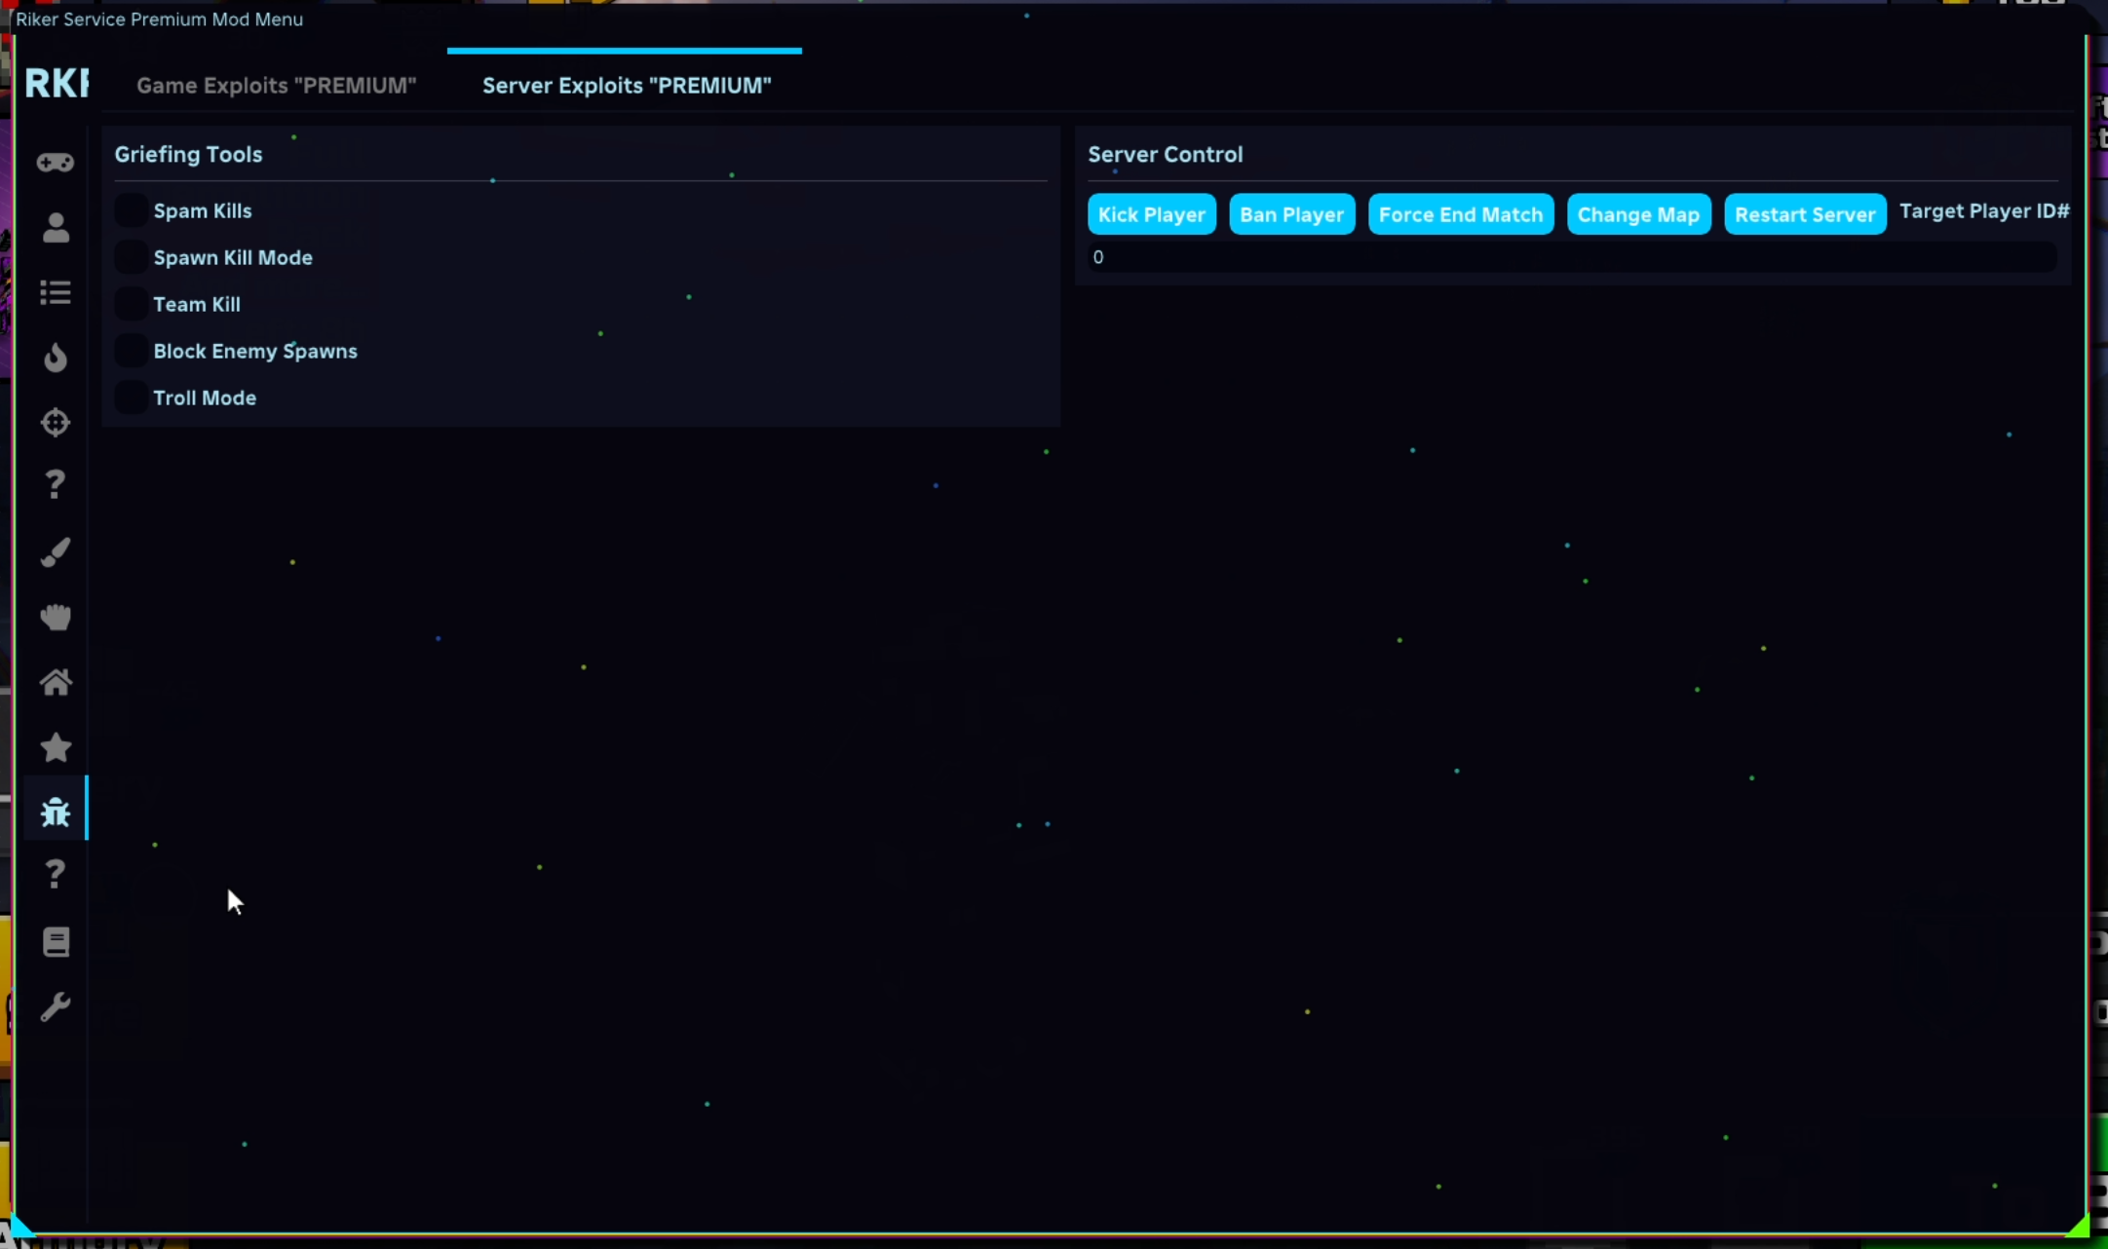Open the wrench settings sidebar icon
This screenshot has width=2108, height=1249.
(x=56, y=1006)
